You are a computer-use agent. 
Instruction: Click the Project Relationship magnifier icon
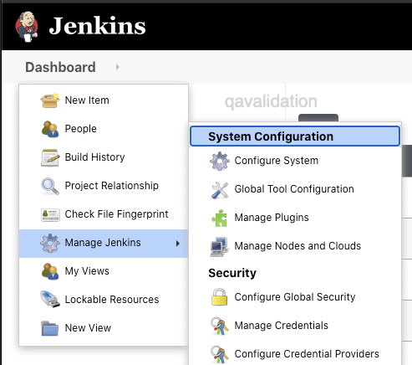pyautogui.click(x=50, y=186)
